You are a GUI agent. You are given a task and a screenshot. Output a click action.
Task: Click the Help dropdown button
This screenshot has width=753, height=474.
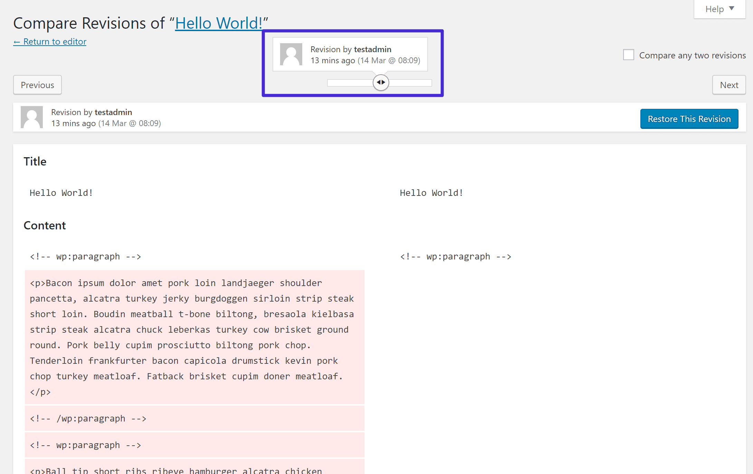click(717, 9)
